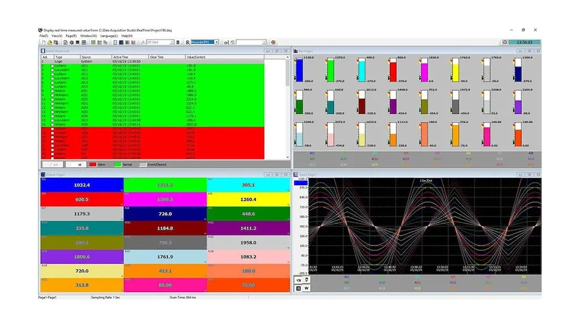
Task: Click the small device icon after I/O Card box
Action: tap(178, 42)
